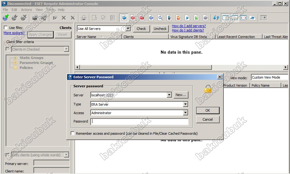Open the Server localhost:2223 dropdown
The width and height of the screenshot is (290, 174).
169,95
